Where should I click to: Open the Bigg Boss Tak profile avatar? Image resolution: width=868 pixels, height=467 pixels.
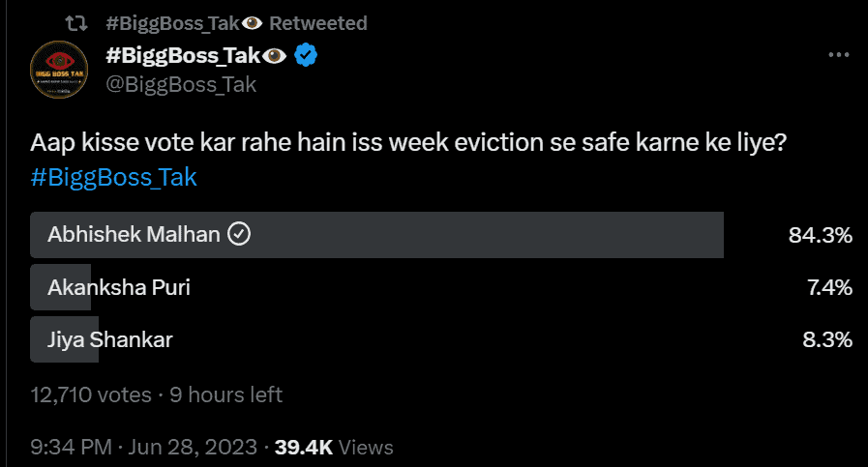tap(60, 72)
